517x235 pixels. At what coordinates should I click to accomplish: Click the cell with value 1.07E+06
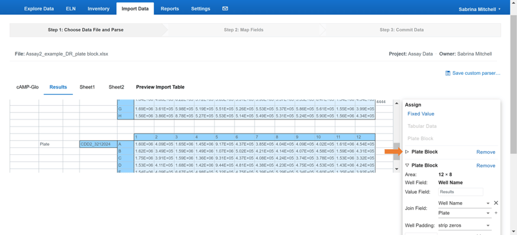coord(224,151)
